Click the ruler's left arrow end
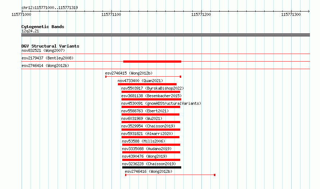 pyautogui.click(x=22, y=11)
